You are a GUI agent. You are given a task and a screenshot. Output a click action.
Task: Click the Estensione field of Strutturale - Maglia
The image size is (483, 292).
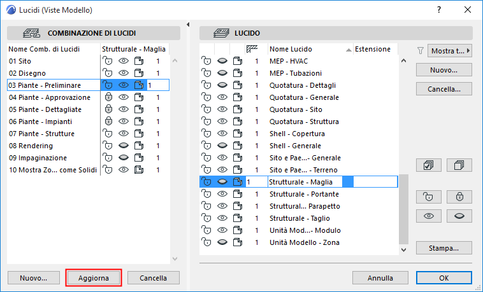coord(375,182)
